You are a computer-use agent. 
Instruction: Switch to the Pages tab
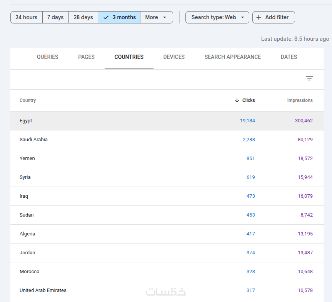tap(86, 57)
